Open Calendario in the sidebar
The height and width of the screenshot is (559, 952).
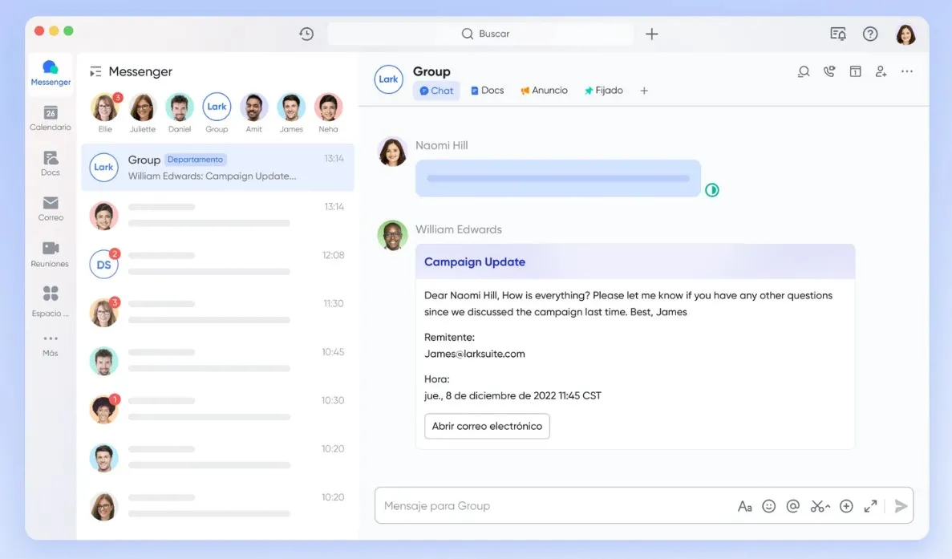(51, 119)
